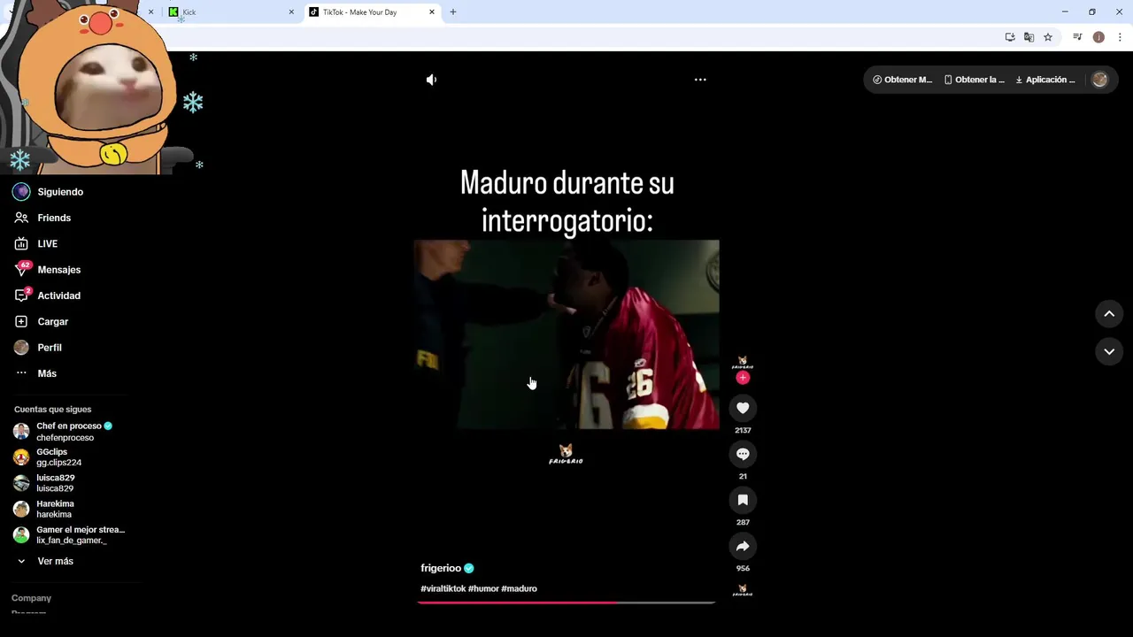1133x637 pixels.
Task: Share video using the arrow icon
Action: click(x=743, y=546)
